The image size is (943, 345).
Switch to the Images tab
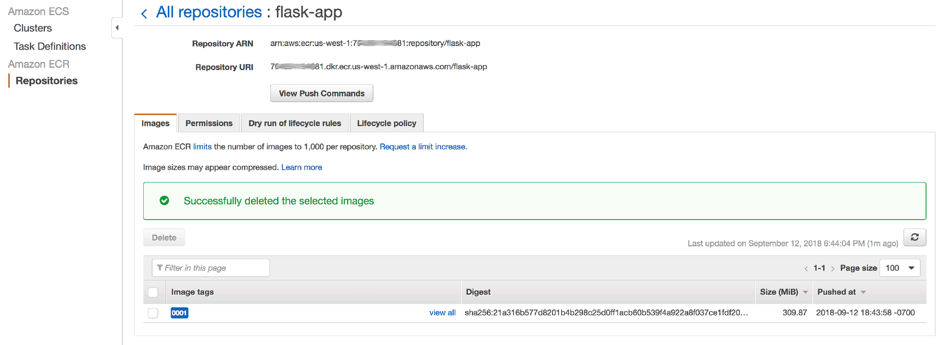point(156,123)
